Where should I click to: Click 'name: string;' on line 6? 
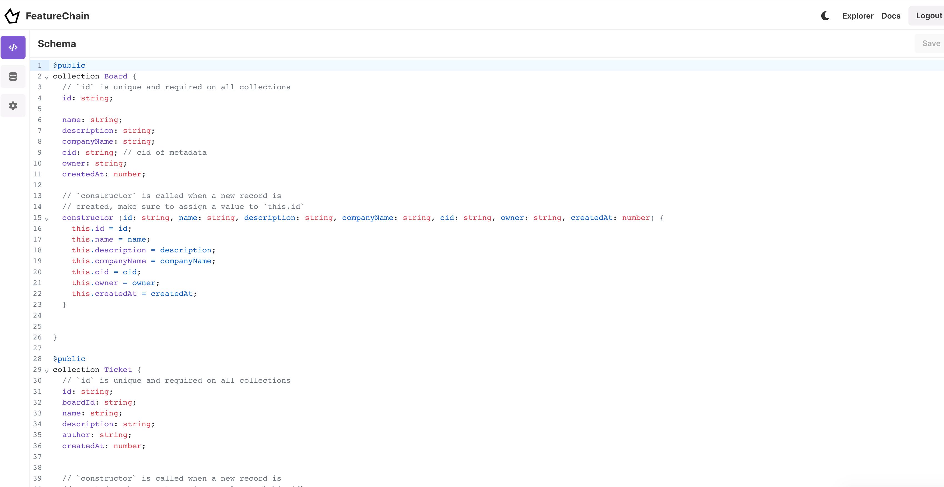92,120
